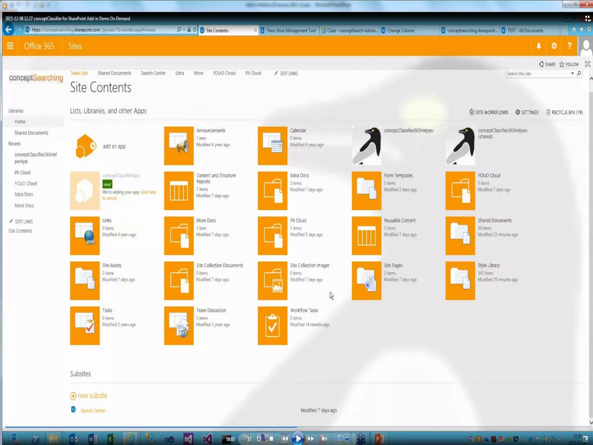Click the Site Workflows link
This screenshot has width=593, height=445.
click(491, 112)
